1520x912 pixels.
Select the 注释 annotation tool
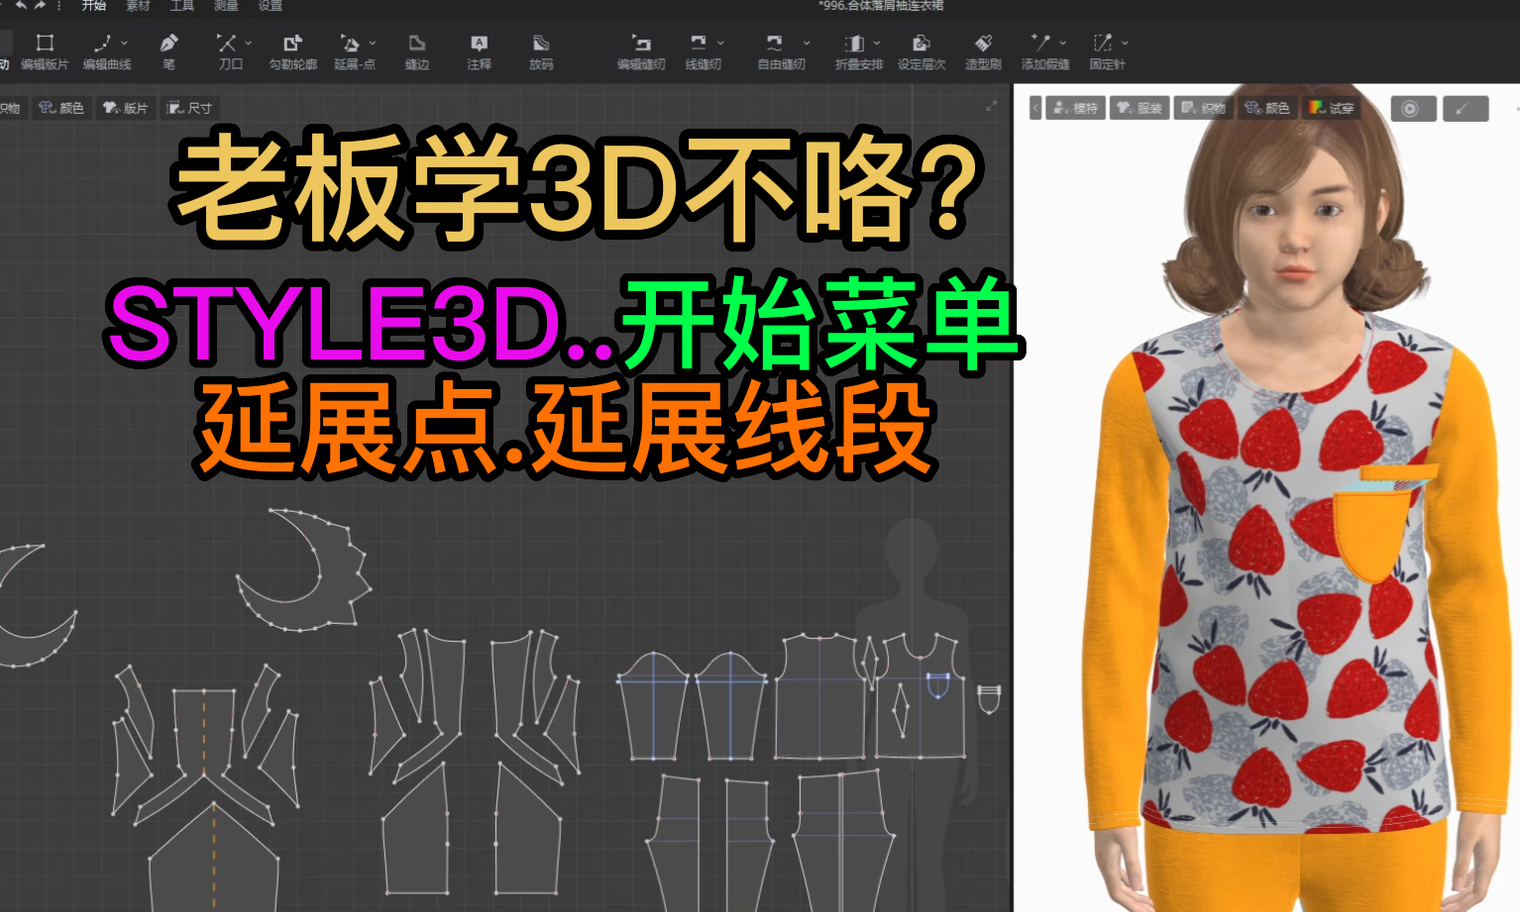click(x=479, y=51)
